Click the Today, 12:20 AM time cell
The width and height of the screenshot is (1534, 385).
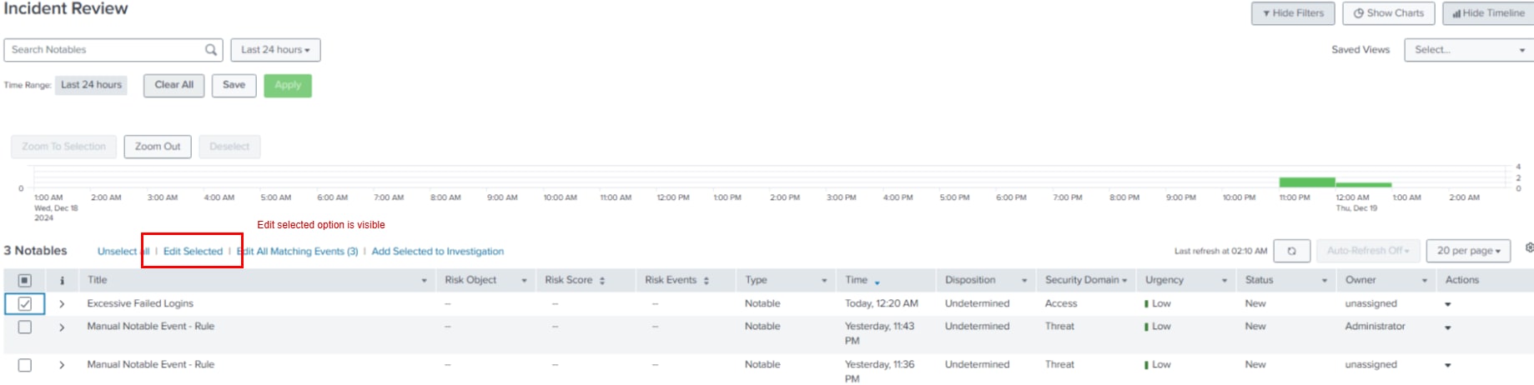coord(882,304)
